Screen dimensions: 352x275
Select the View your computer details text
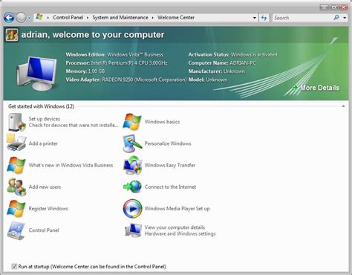point(175,227)
